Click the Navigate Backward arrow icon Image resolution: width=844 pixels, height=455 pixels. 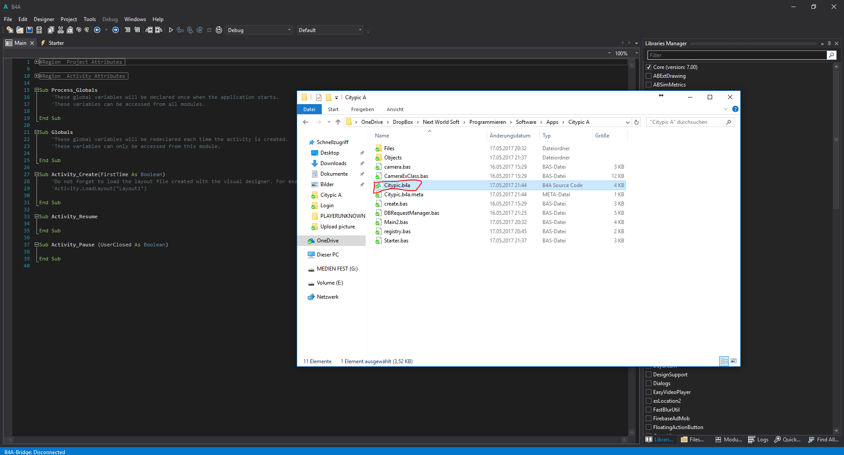[97, 30]
